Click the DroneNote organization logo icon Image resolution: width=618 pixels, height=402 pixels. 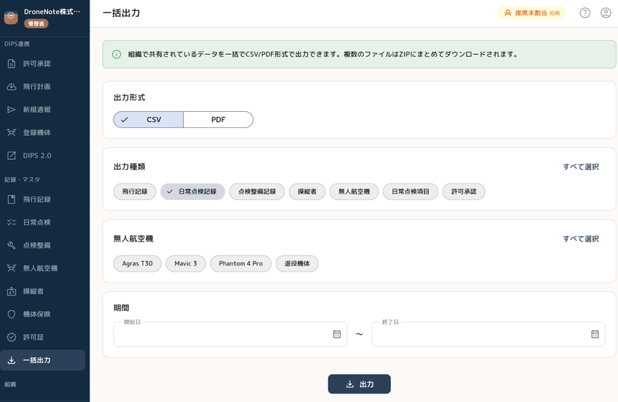tap(11, 17)
